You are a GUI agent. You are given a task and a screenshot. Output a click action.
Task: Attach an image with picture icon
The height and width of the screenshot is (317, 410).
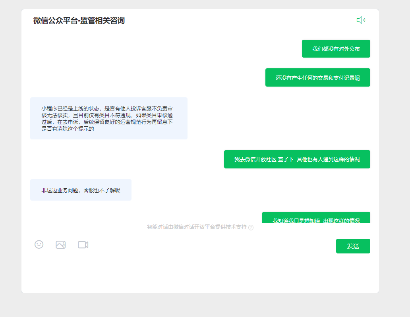(61, 245)
